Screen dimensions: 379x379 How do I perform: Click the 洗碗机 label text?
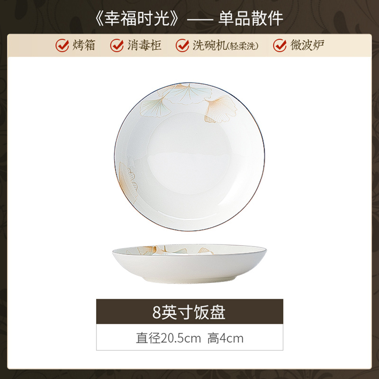210,45
